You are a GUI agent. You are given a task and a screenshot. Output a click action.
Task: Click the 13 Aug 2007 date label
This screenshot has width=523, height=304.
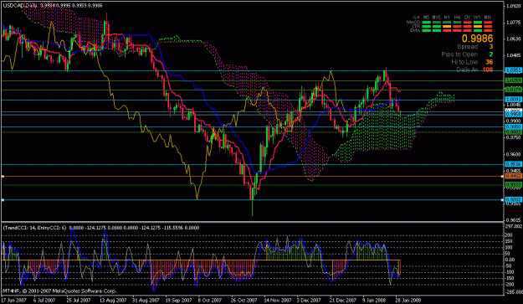(113, 300)
